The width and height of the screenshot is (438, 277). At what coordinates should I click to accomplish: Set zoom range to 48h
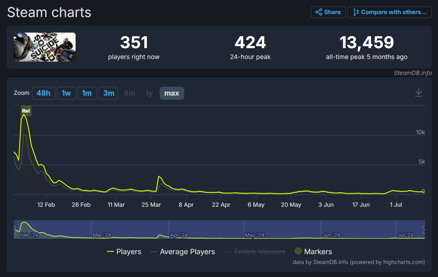tap(43, 93)
